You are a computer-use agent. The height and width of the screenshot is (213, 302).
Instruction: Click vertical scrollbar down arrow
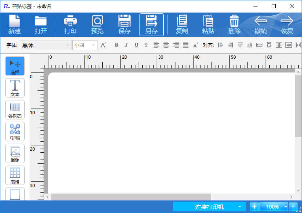(298, 190)
